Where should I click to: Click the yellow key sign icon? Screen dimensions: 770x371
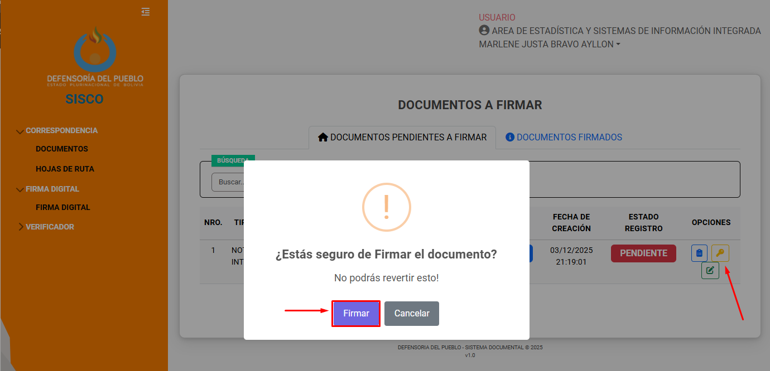click(720, 253)
